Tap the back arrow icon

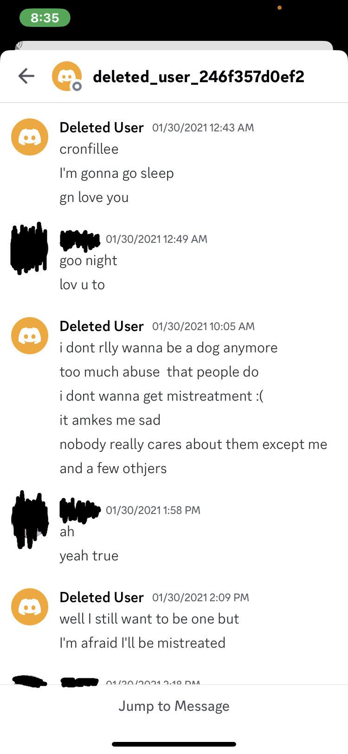[26, 76]
